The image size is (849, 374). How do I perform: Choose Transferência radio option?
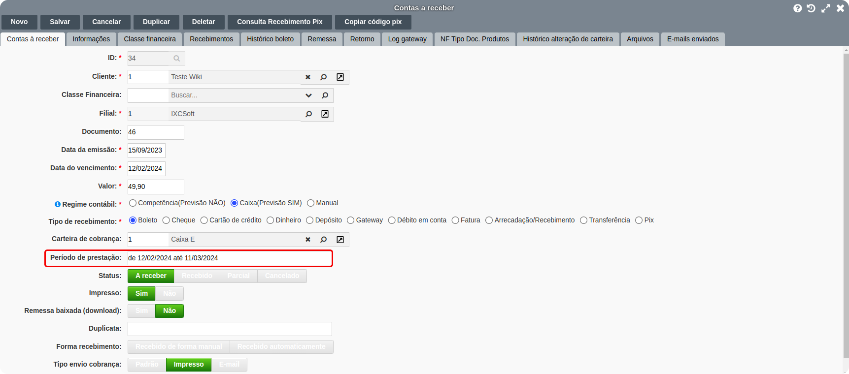(x=584, y=220)
